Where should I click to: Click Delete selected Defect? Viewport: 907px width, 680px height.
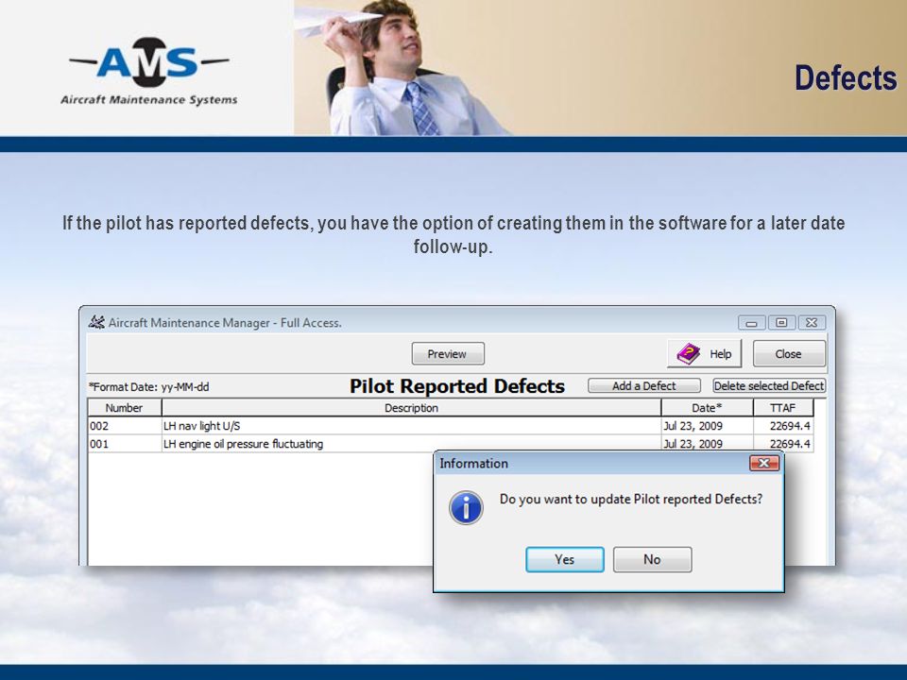[x=769, y=385]
